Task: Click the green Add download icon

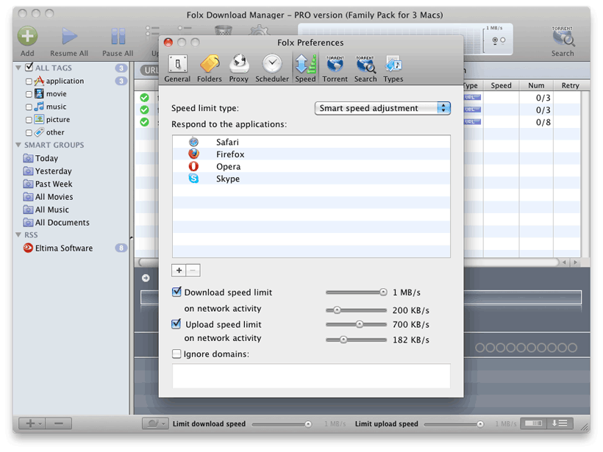Action: [x=27, y=36]
